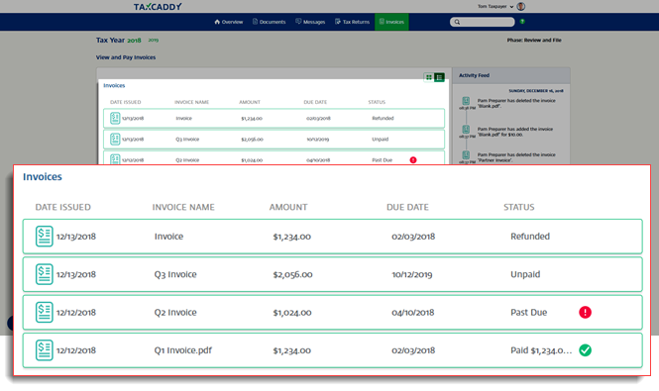Click the large '$2,056.00' amount in the enlarged list

click(x=292, y=274)
